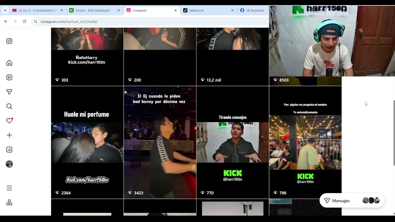Open the More hamburger menu
Image resolution: width=395 pixels, height=222 pixels.
9,188
